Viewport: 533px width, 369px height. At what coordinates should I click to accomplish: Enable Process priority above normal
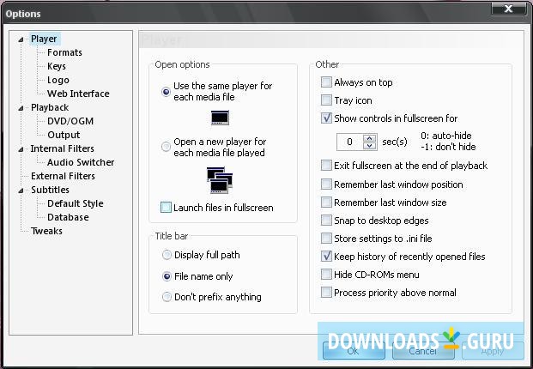[x=326, y=293]
